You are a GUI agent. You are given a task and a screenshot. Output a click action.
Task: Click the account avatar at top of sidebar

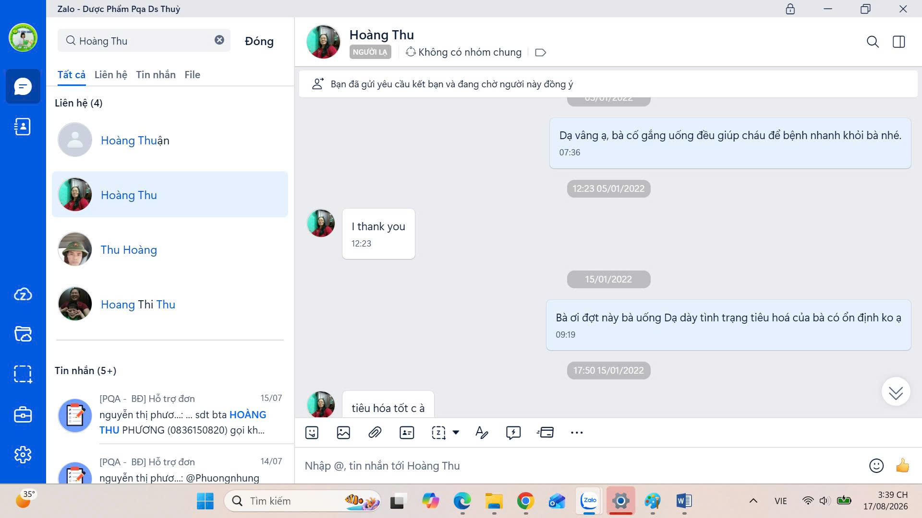tap(23, 37)
